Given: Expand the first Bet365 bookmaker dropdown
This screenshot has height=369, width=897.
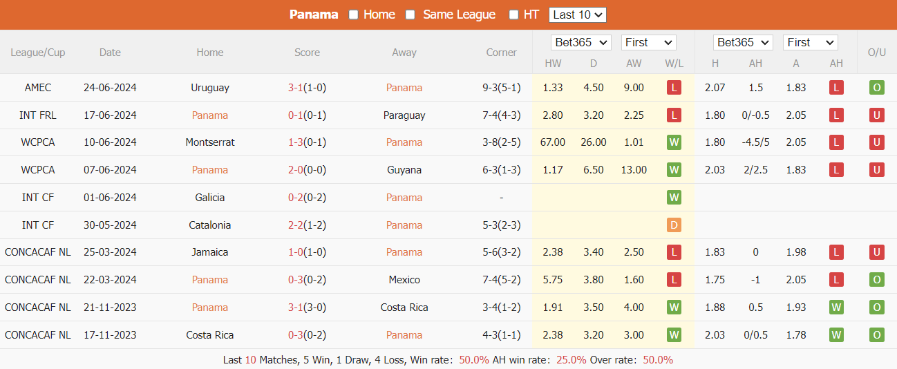Looking at the screenshot, I should tap(581, 43).
